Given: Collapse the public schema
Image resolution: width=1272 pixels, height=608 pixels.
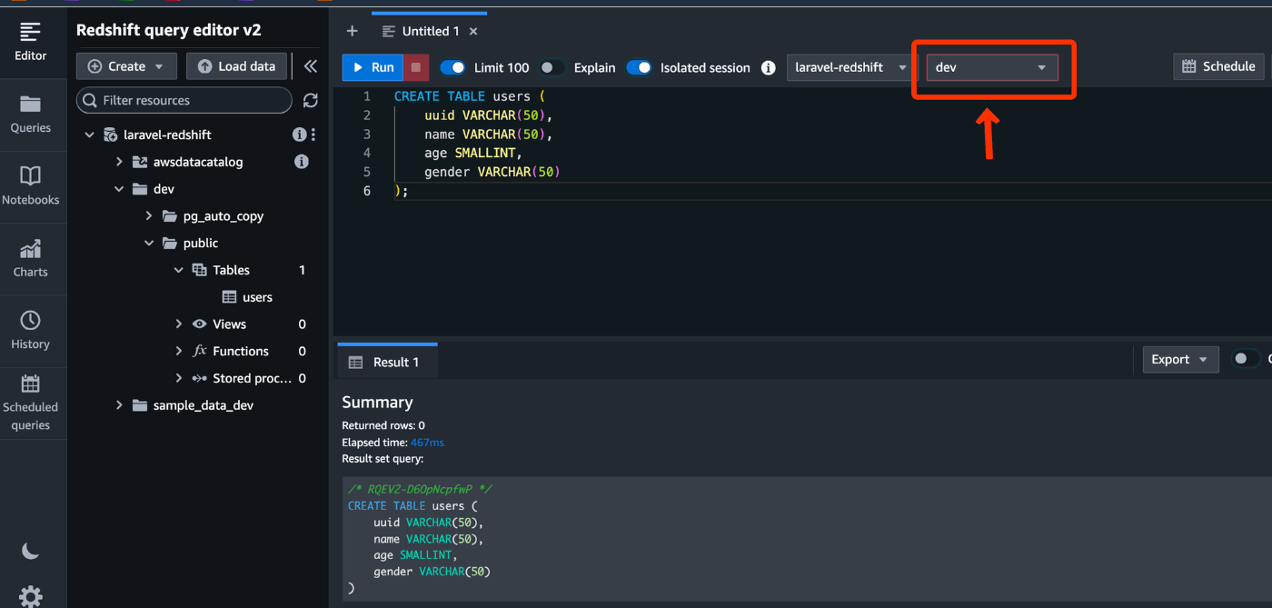Looking at the screenshot, I should point(149,243).
